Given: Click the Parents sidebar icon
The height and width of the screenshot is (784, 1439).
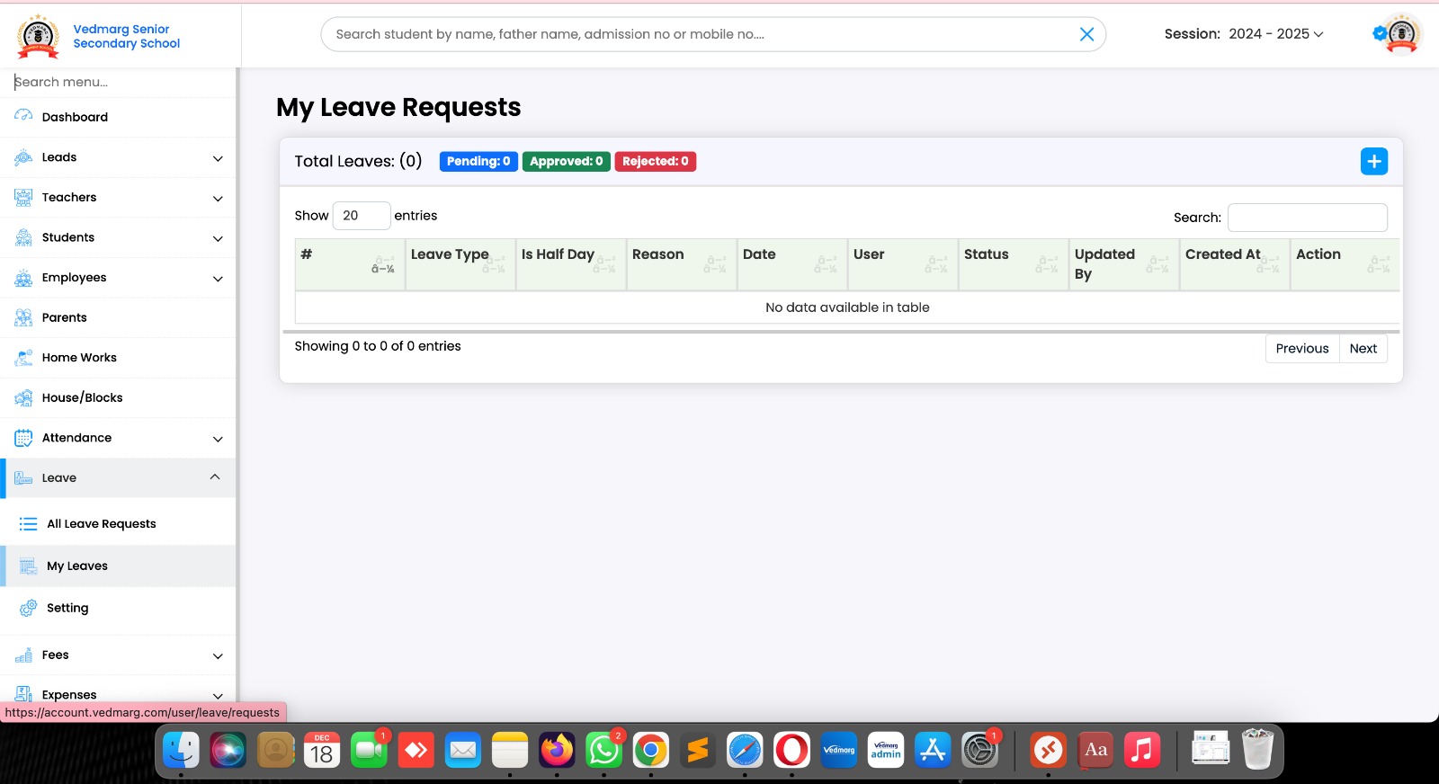Looking at the screenshot, I should (23, 317).
